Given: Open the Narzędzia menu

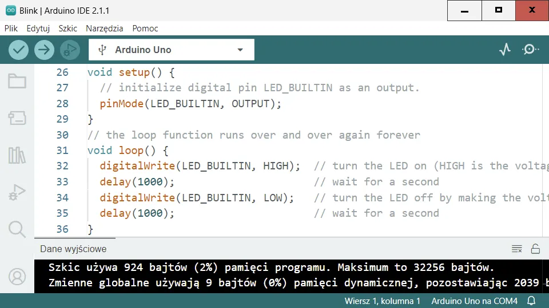Looking at the screenshot, I should (104, 29).
